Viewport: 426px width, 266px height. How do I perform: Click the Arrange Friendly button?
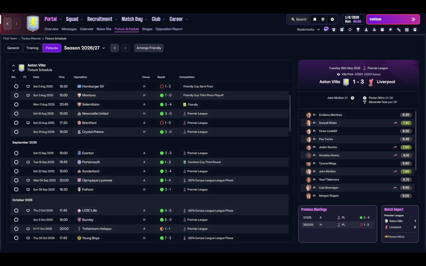[x=149, y=48]
